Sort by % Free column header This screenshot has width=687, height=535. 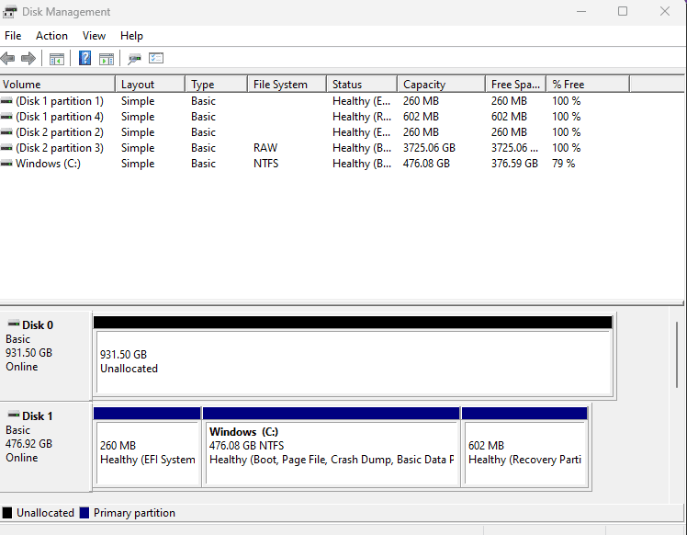[588, 85]
